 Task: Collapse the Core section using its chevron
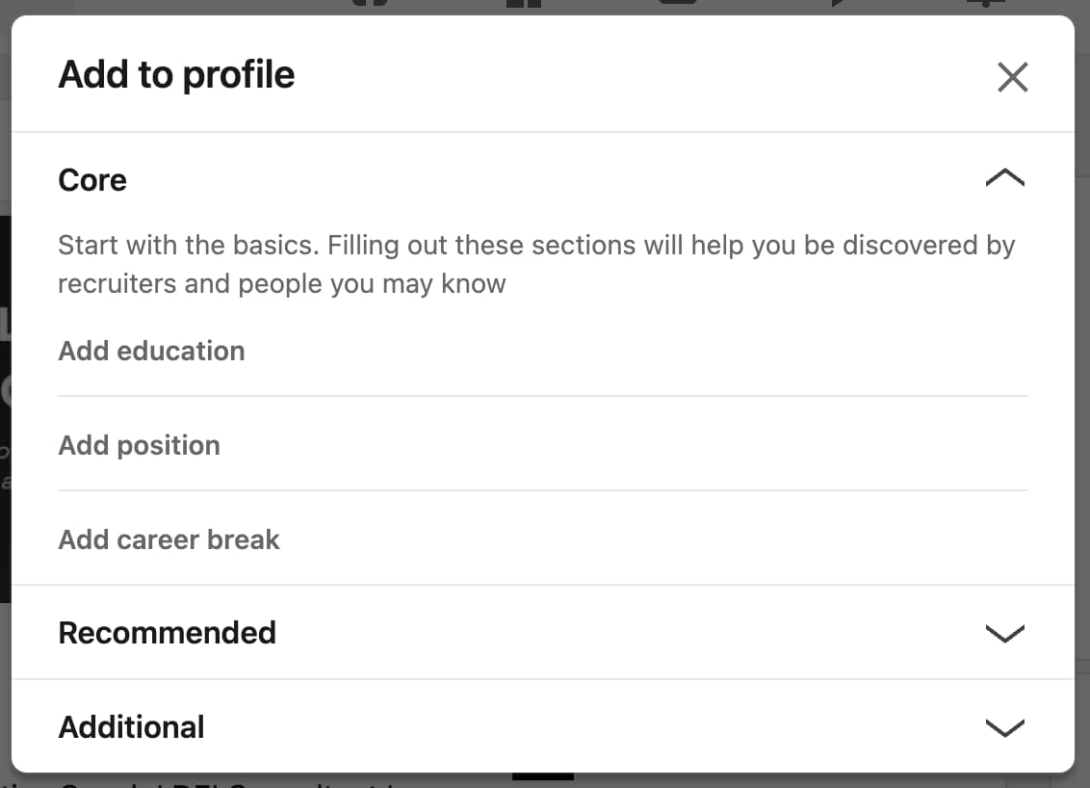coord(1004,177)
